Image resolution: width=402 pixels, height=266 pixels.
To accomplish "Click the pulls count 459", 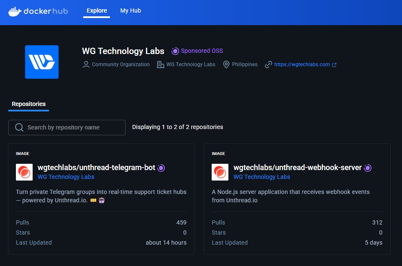I will pos(181,222).
